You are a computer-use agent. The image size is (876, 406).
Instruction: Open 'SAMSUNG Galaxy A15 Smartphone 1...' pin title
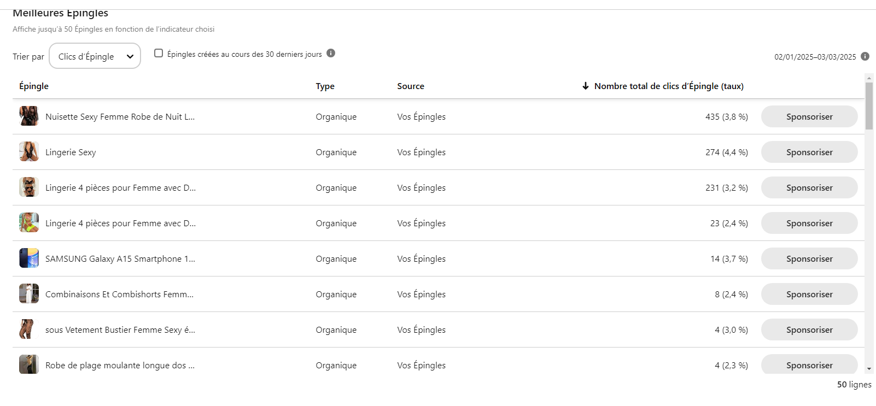[x=120, y=258]
